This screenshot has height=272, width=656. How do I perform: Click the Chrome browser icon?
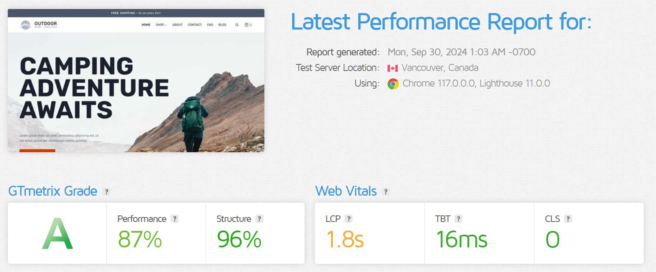(393, 84)
